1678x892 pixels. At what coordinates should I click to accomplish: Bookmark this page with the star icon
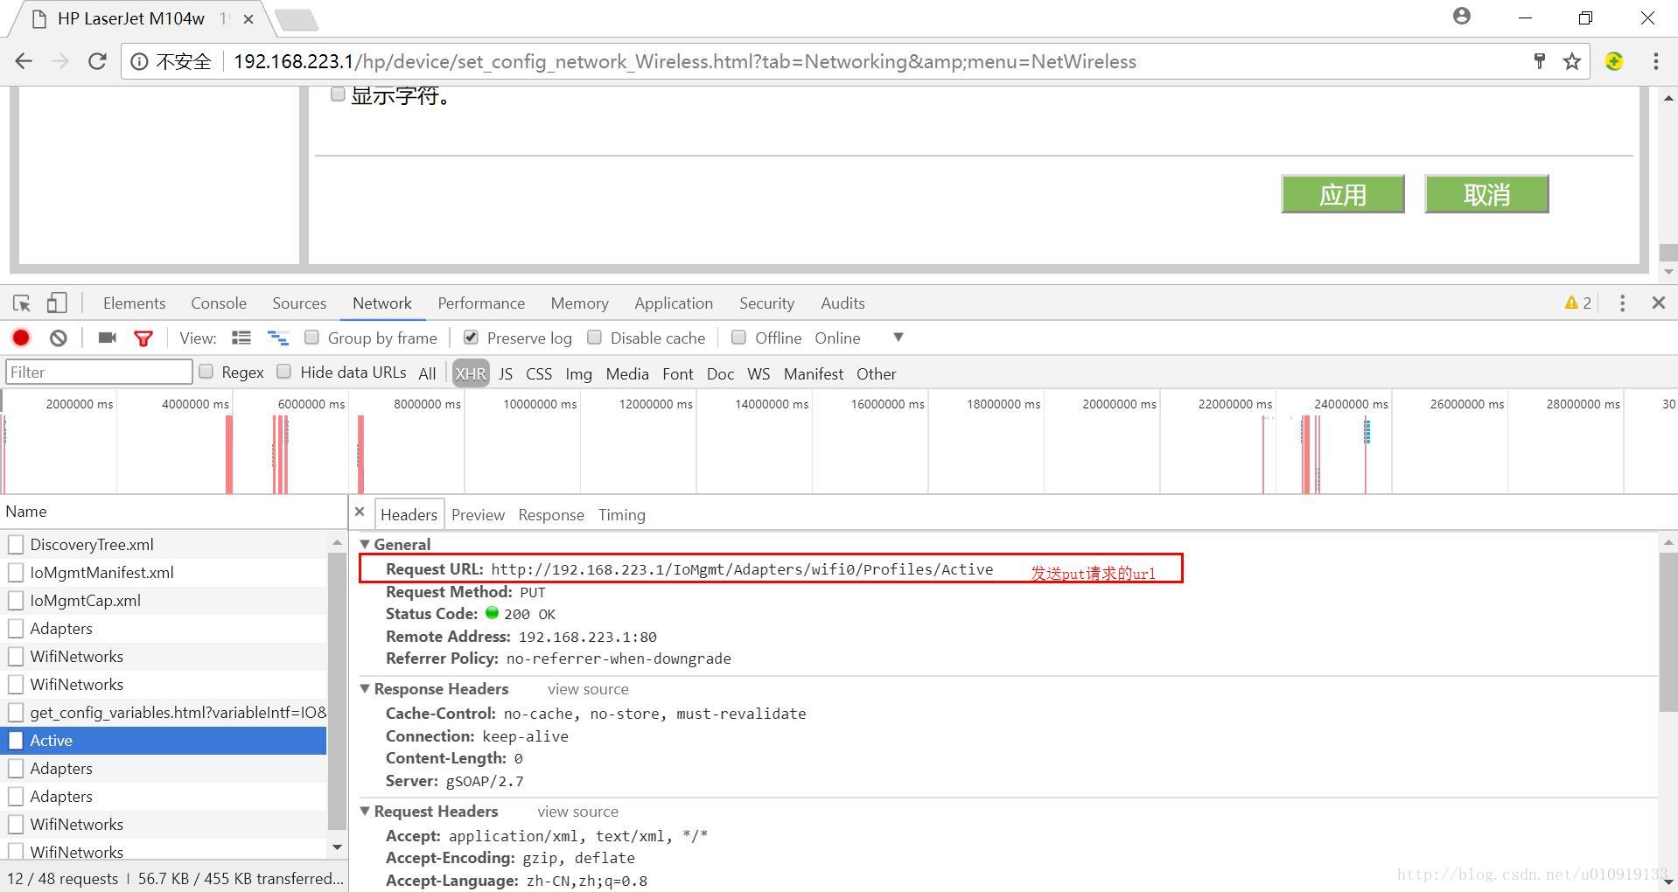click(1572, 61)
